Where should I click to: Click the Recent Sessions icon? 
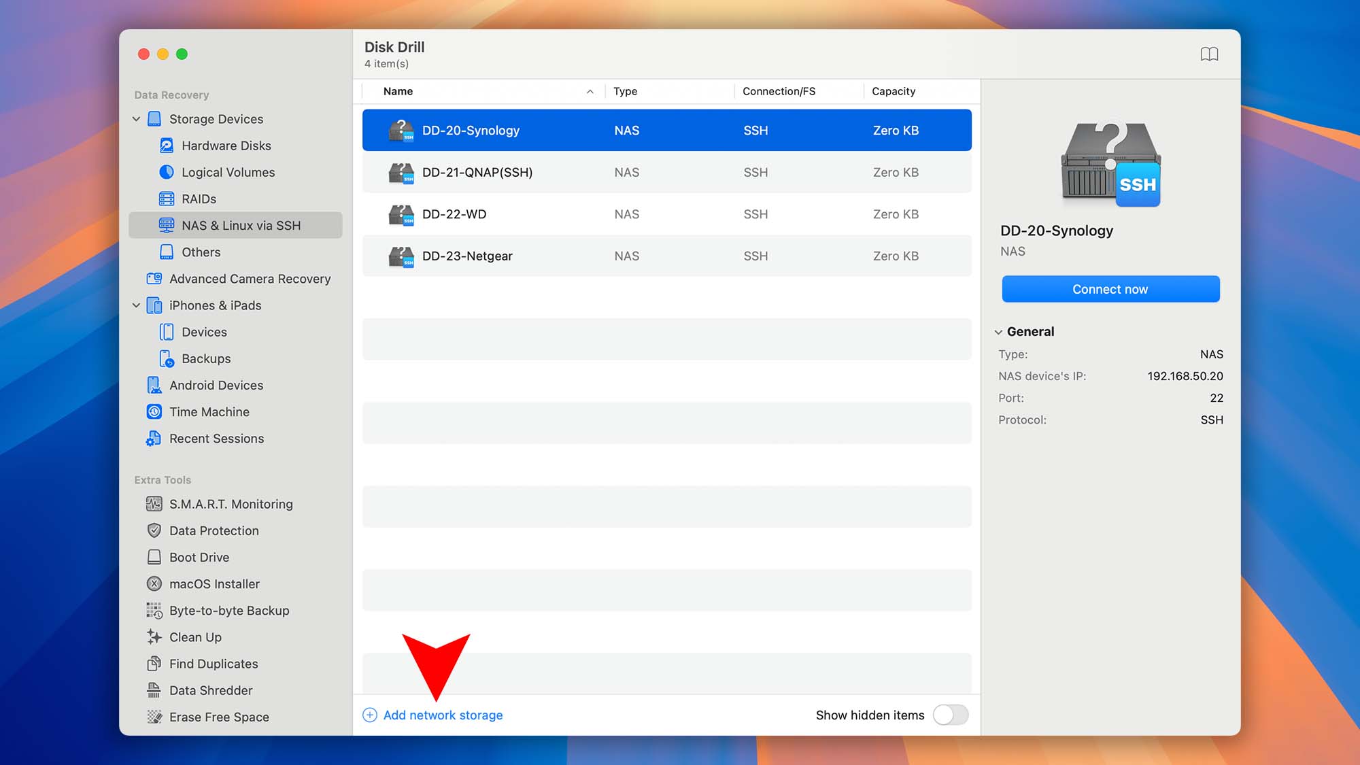(154, 439)
